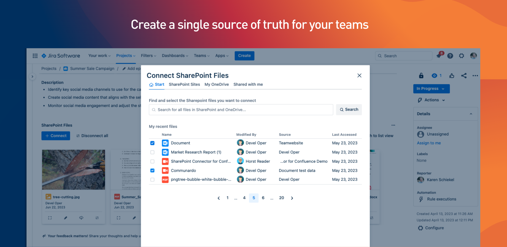The height and width of the screenshot is (247, 507).
Task: Switch to the Shared with me tab
Action: 248,85
